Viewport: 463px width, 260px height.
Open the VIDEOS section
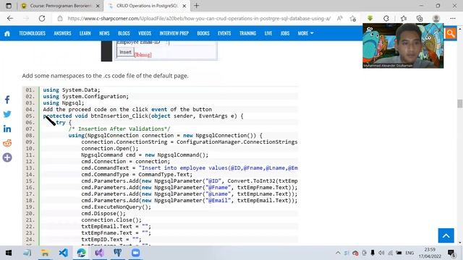tap(145, 33)
